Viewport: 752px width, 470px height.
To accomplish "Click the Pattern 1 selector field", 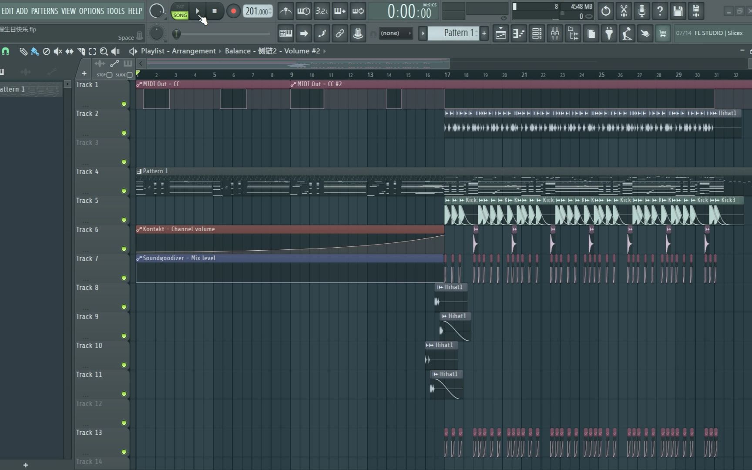I will [x=453, y=33].
